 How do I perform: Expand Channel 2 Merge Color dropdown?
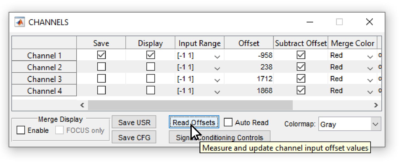point(370,68)
